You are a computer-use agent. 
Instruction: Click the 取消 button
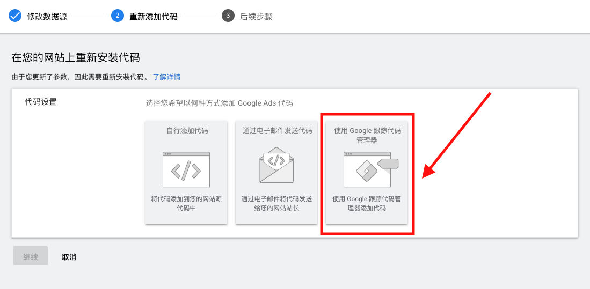69,257
